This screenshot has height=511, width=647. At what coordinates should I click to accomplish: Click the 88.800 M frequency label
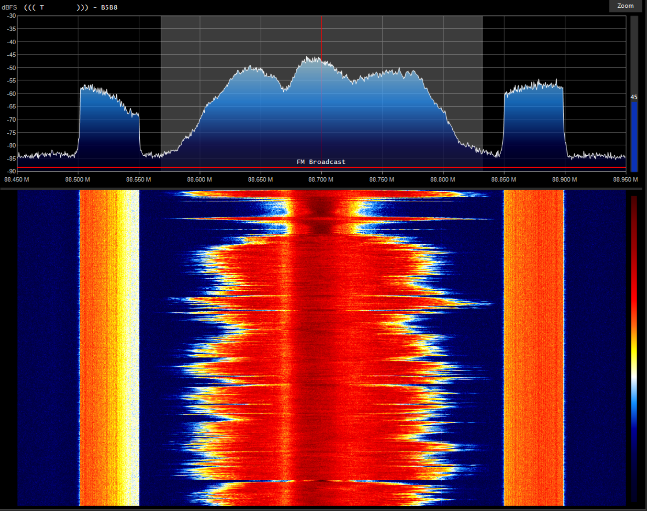tap(443, 179)
